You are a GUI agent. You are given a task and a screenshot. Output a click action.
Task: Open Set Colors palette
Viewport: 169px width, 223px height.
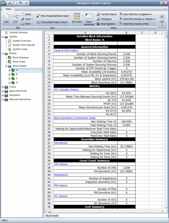[77, 16]
